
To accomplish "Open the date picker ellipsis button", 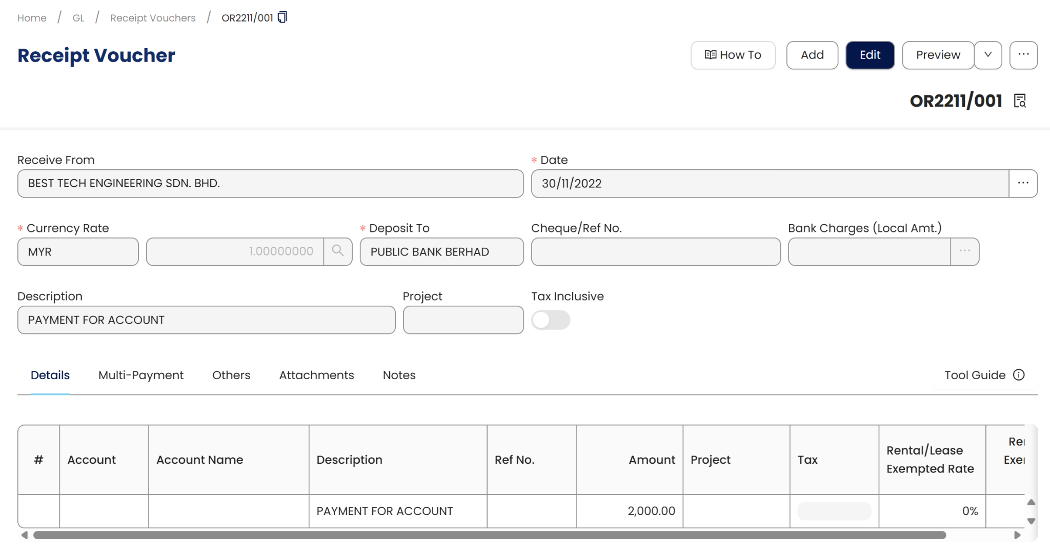I will click(x=1023, y=184).
